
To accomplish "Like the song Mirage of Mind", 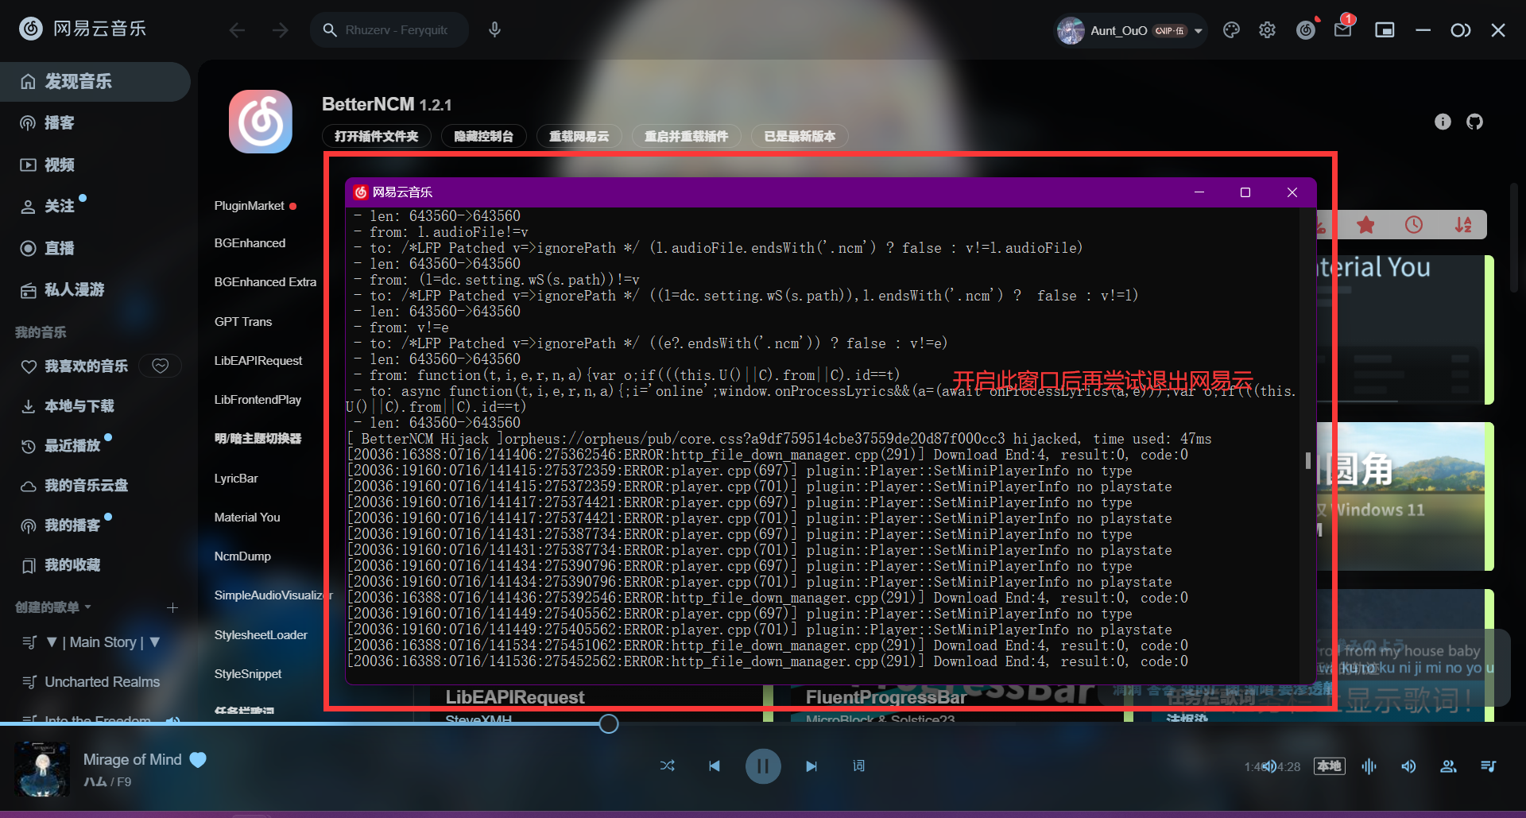I will [198, 760].
